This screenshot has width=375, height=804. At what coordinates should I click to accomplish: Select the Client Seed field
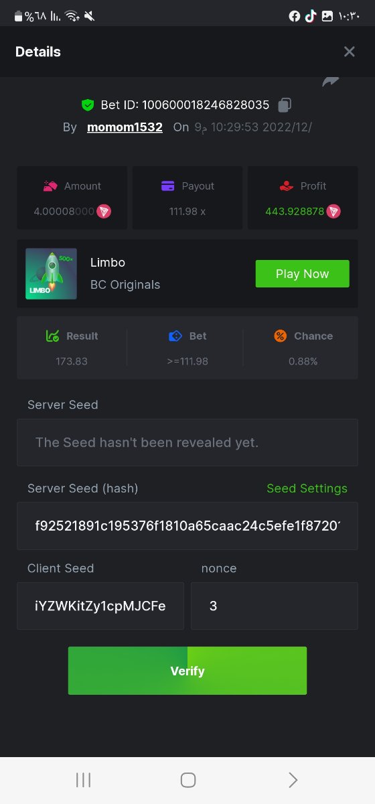click(100, 606)
